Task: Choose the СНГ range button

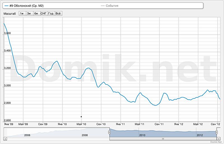Action: 44,13
